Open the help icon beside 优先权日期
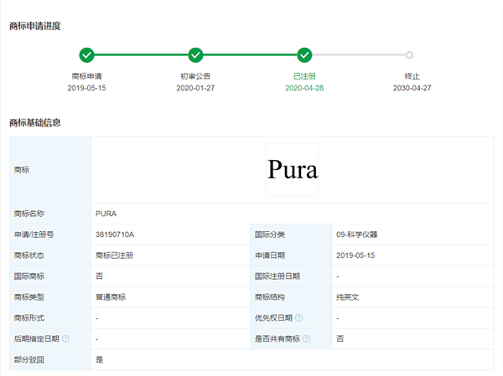Image resolution: width=503 pixels, height=376 pixels. tap(299, 318)
